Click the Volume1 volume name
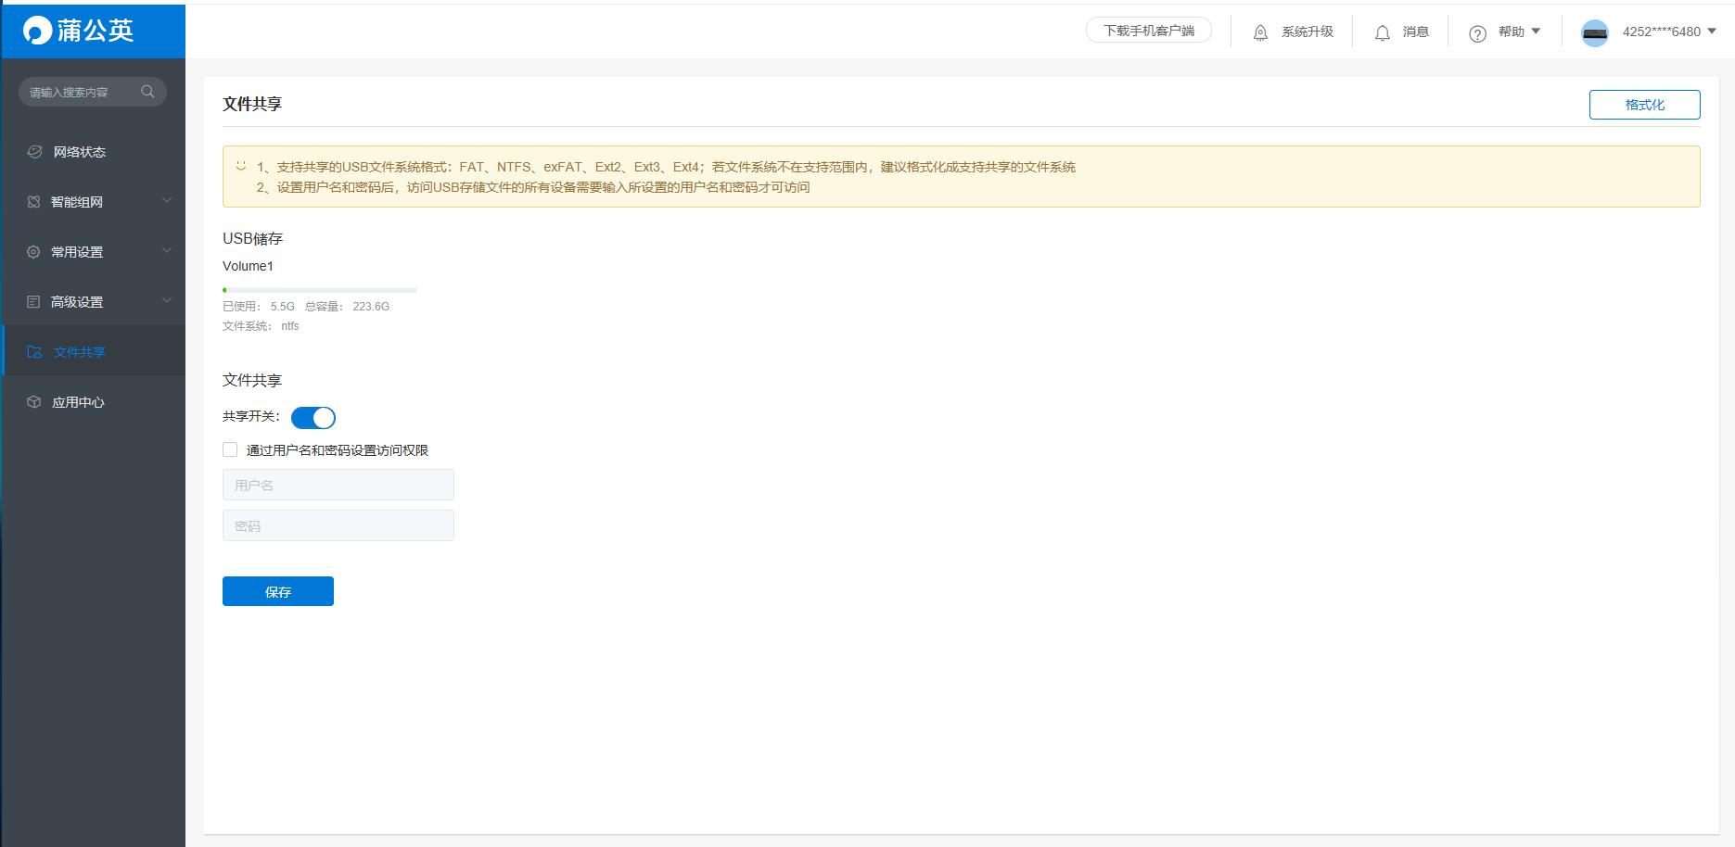Image resolution: width=1735 pixels, height=847 pixels. [248, 266]
